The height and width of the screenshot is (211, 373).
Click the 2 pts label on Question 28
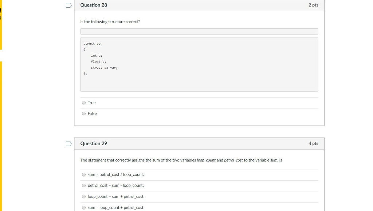(314, 5)
